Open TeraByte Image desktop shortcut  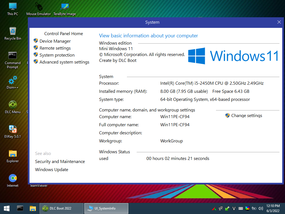click(65, 9)
